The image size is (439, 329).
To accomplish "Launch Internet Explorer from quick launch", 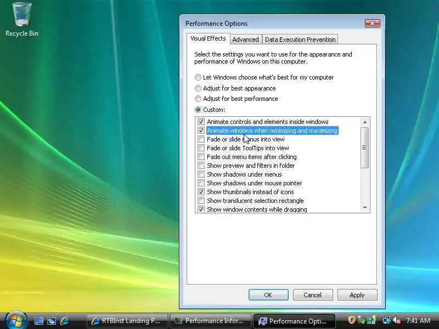I will 64,321.
